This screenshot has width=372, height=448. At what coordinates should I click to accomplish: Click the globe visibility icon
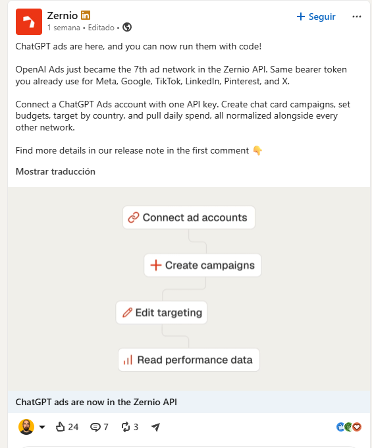(127, 28)
